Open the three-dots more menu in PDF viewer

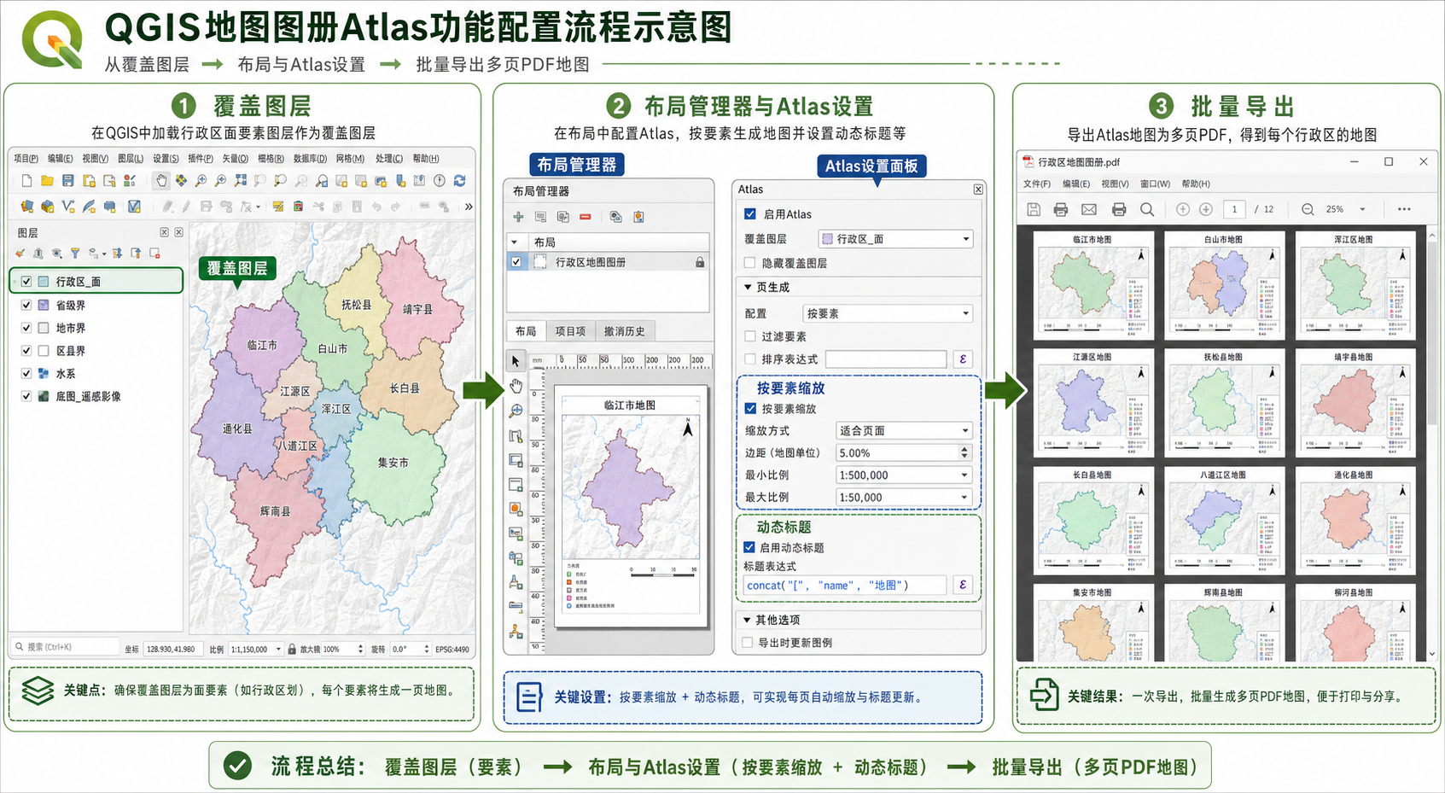(1404, 209)
